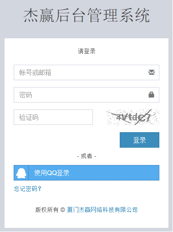Click the 请登录 heading text

pos(86,51)
